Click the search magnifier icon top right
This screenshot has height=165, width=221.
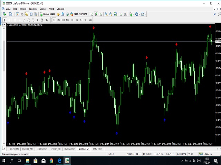(214, 14)
